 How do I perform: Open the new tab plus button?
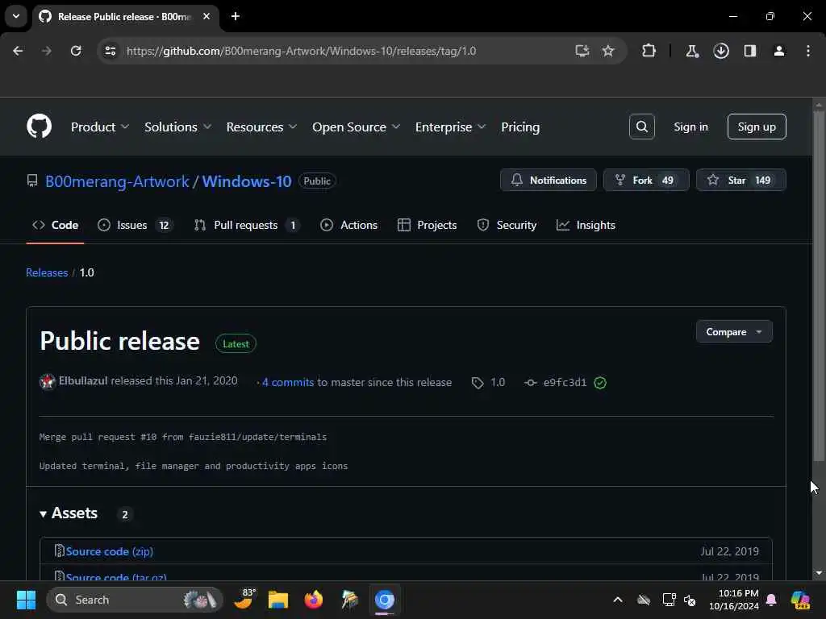pyautogui.click(x=236, y=16)
